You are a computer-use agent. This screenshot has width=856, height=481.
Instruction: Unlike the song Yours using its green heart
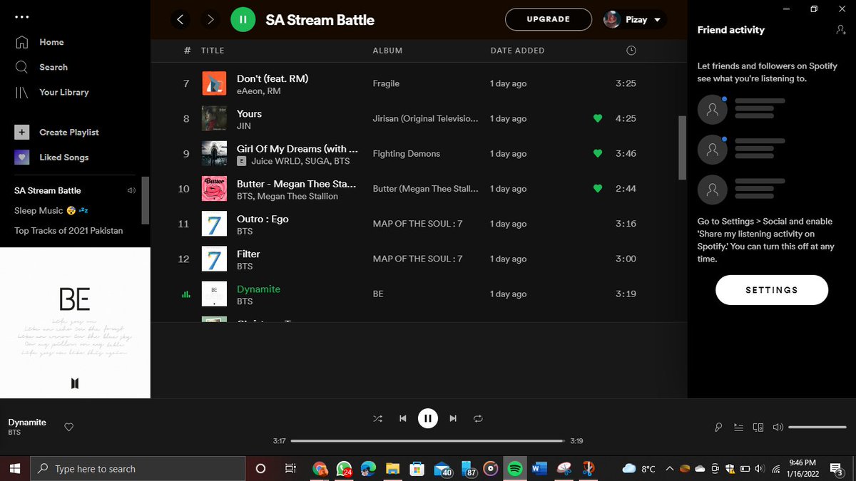click(598, 118)
